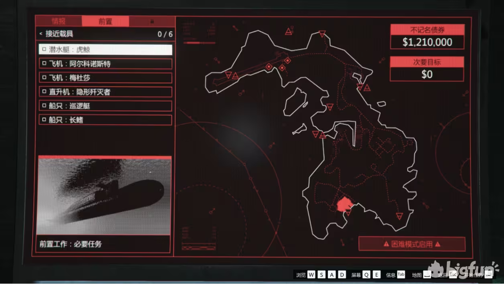Click the 接近载具 header title
Viewport: 504px width, 284px height.
(59, 33)
